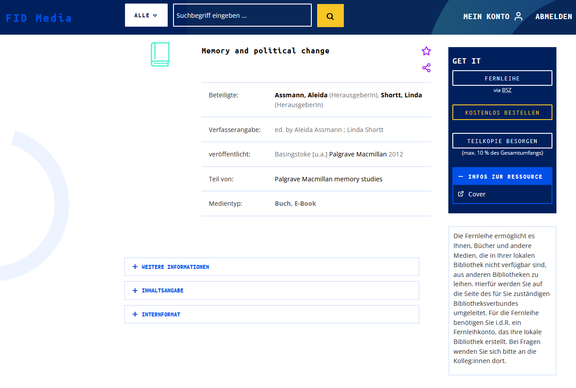Viewport: 576px width, 388px height.
Task: Click the book media type icon
Action: coord(160,54)
